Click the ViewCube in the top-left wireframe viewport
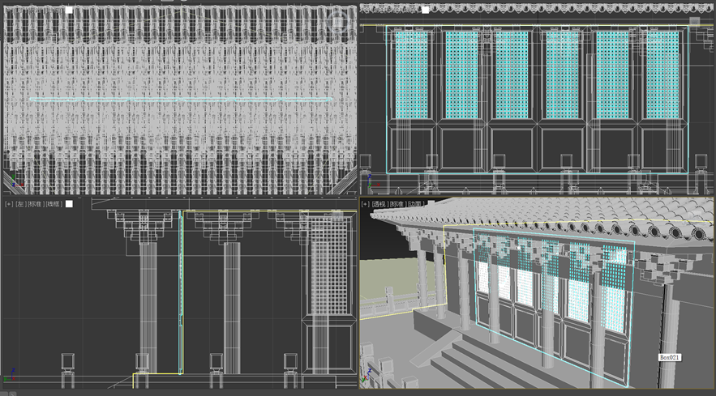 [338, 21]
